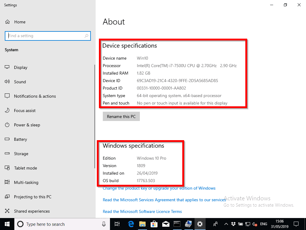This screenshot has width=306, height=230.
Task: Open File Explorer from the taskbar
Action: tap(143, 224)
